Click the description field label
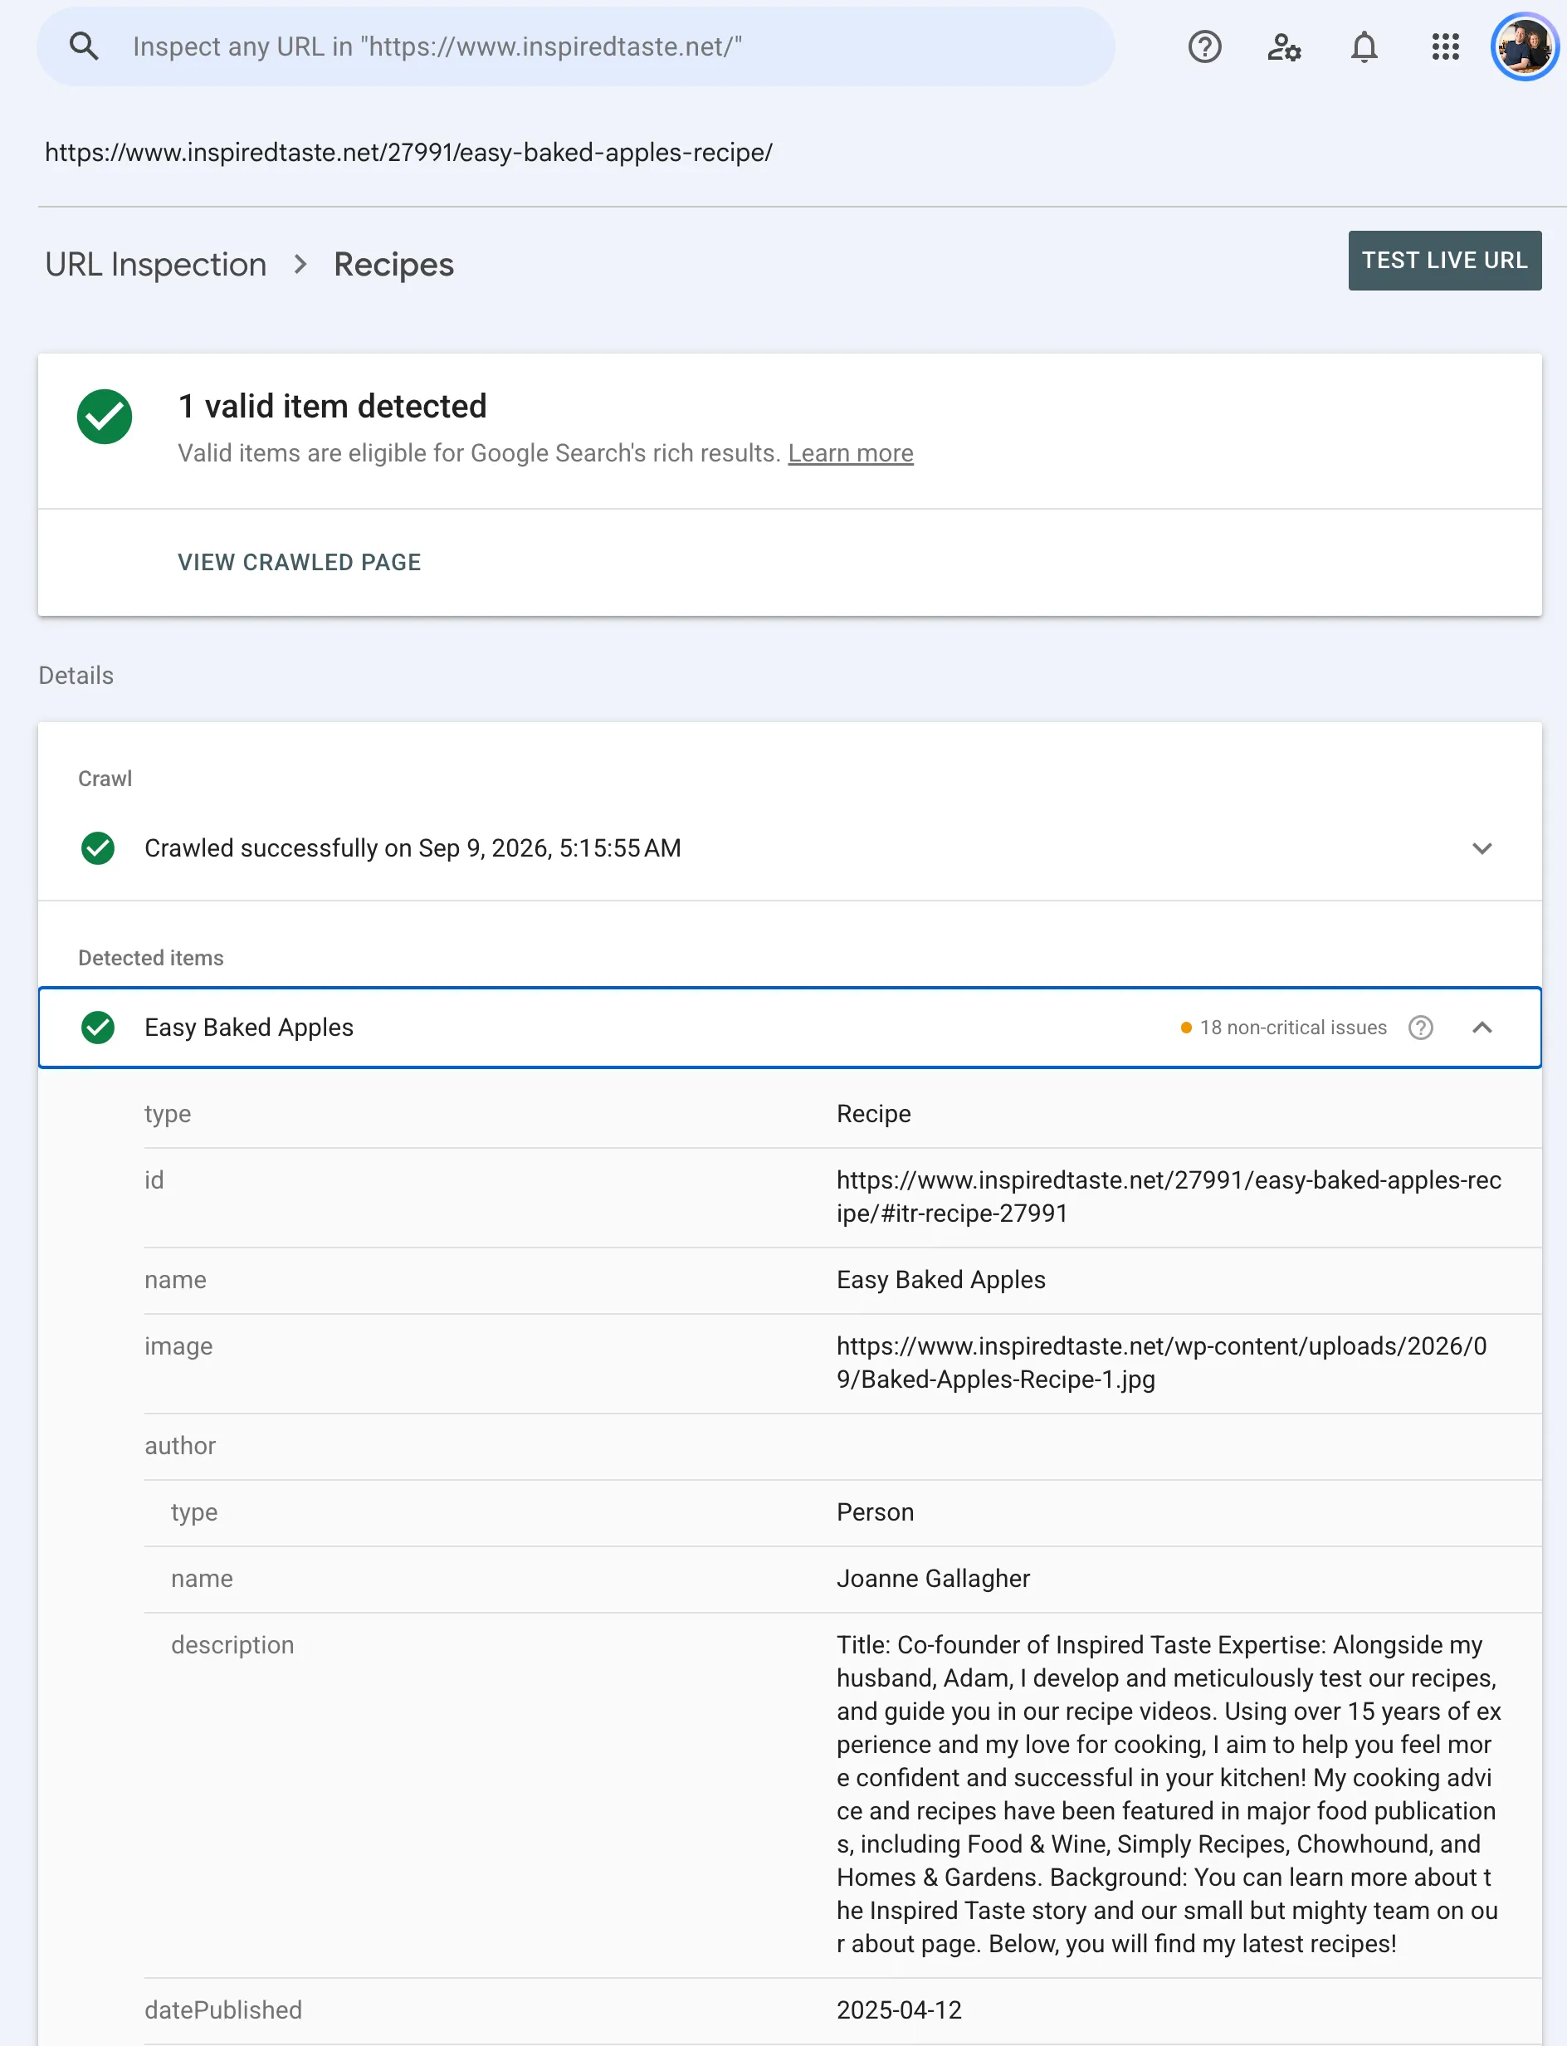Image resolution: width=1567 pixels, height=2046 pixels. tap(232, 1645)
